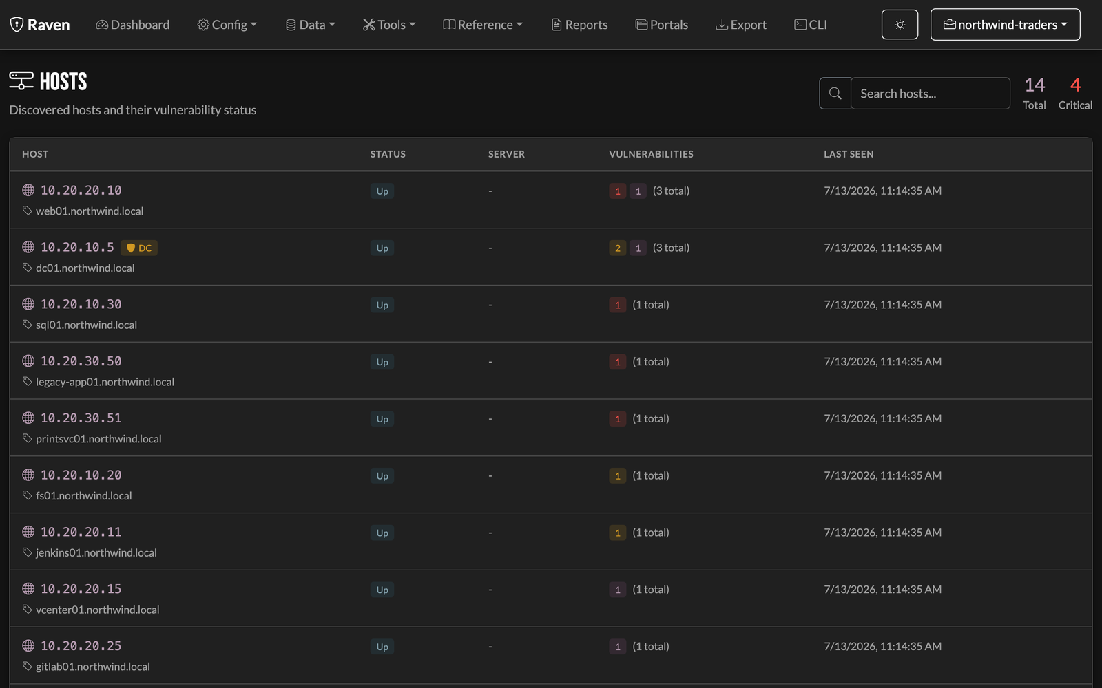Click orange badge 2 for 10.20.10.5
Image resolution: width=1102 pixels, height=688 pixels.
[x=618, y=248]
